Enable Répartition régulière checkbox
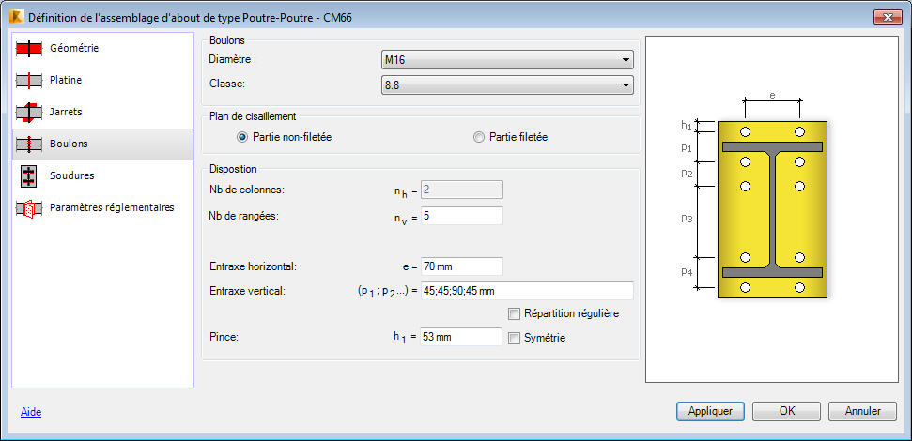912x441 pixels. [x=514, y=313]
